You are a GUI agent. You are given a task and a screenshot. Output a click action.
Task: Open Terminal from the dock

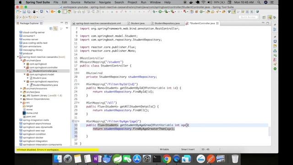pyautogui.click(x=157, y=159)
